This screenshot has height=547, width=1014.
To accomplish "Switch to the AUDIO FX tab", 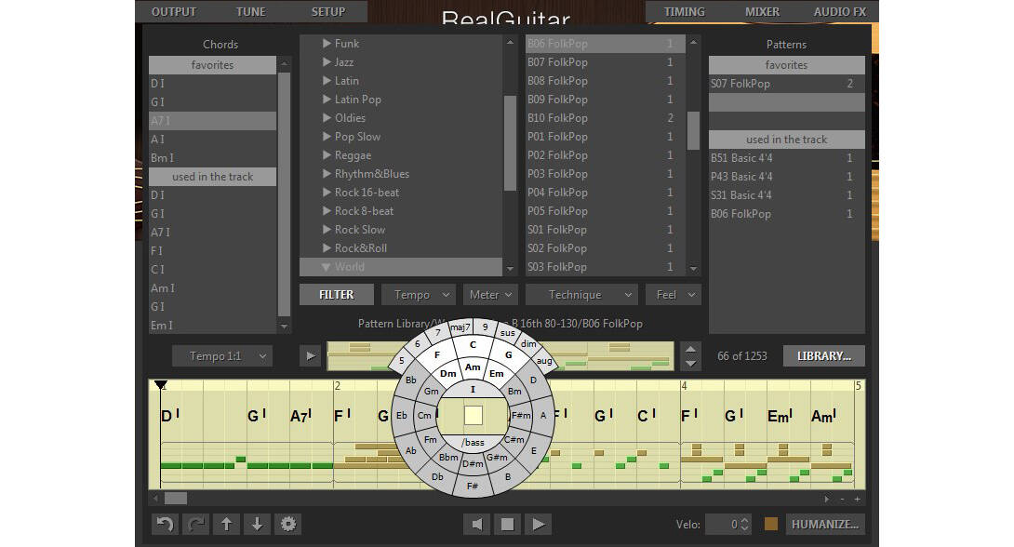I will click(839, 12).
